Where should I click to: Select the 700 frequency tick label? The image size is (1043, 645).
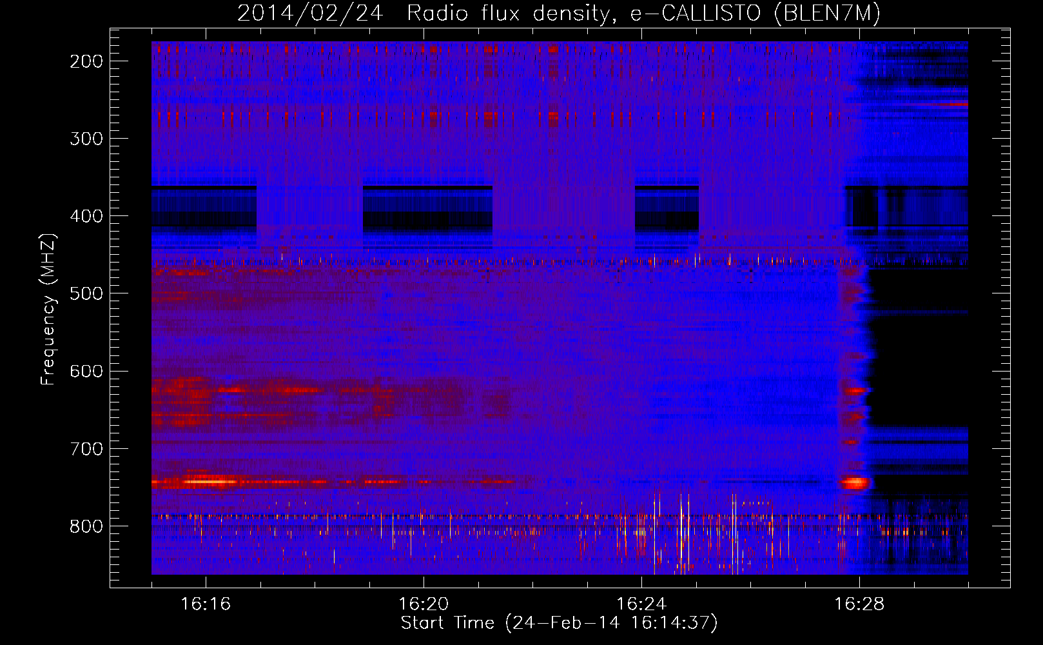[x=86, y=448]
